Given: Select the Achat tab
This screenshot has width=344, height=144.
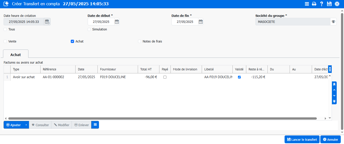Looking at the screenshot, I should coord(16,55).
